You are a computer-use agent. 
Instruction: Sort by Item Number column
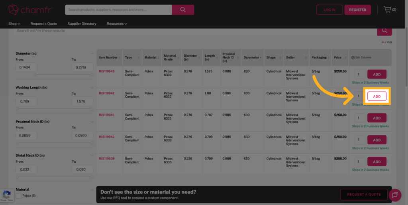click(x=109, y=57)
